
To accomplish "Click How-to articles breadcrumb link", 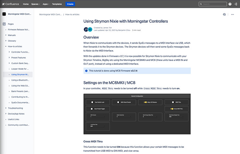I will point(72,15).
